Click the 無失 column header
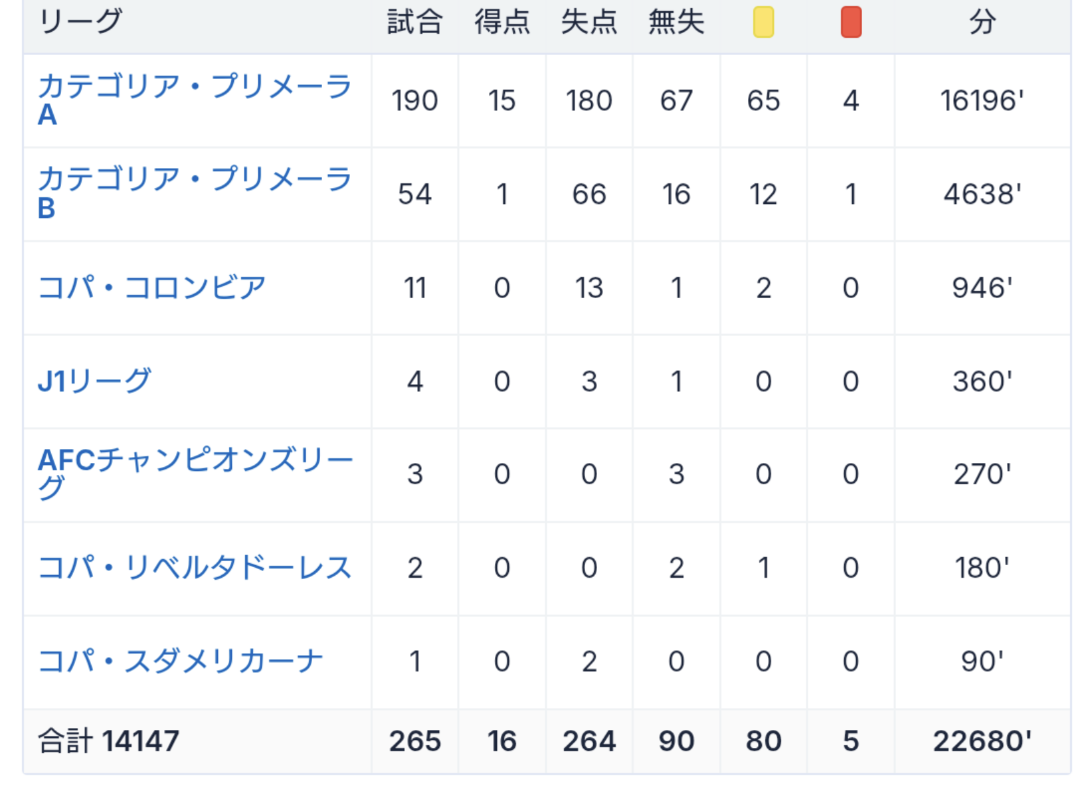The image size is (1092, 789). 676,22
